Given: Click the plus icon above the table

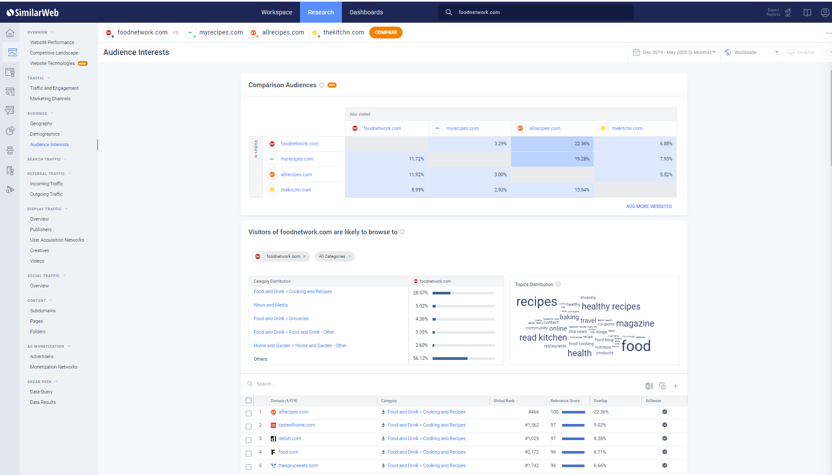Looking at the screenshot, I should pos(675,386).
